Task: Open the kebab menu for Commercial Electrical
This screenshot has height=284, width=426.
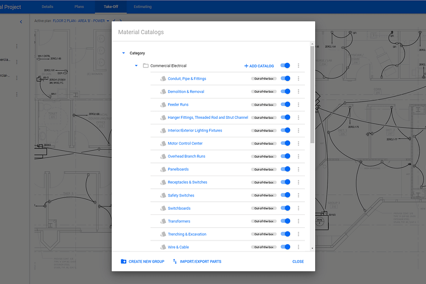Action: point(298,66)
